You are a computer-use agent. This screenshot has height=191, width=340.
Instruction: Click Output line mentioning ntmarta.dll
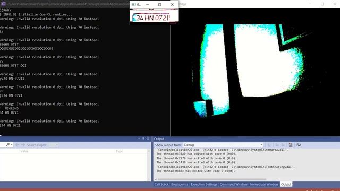pos(222,150)
